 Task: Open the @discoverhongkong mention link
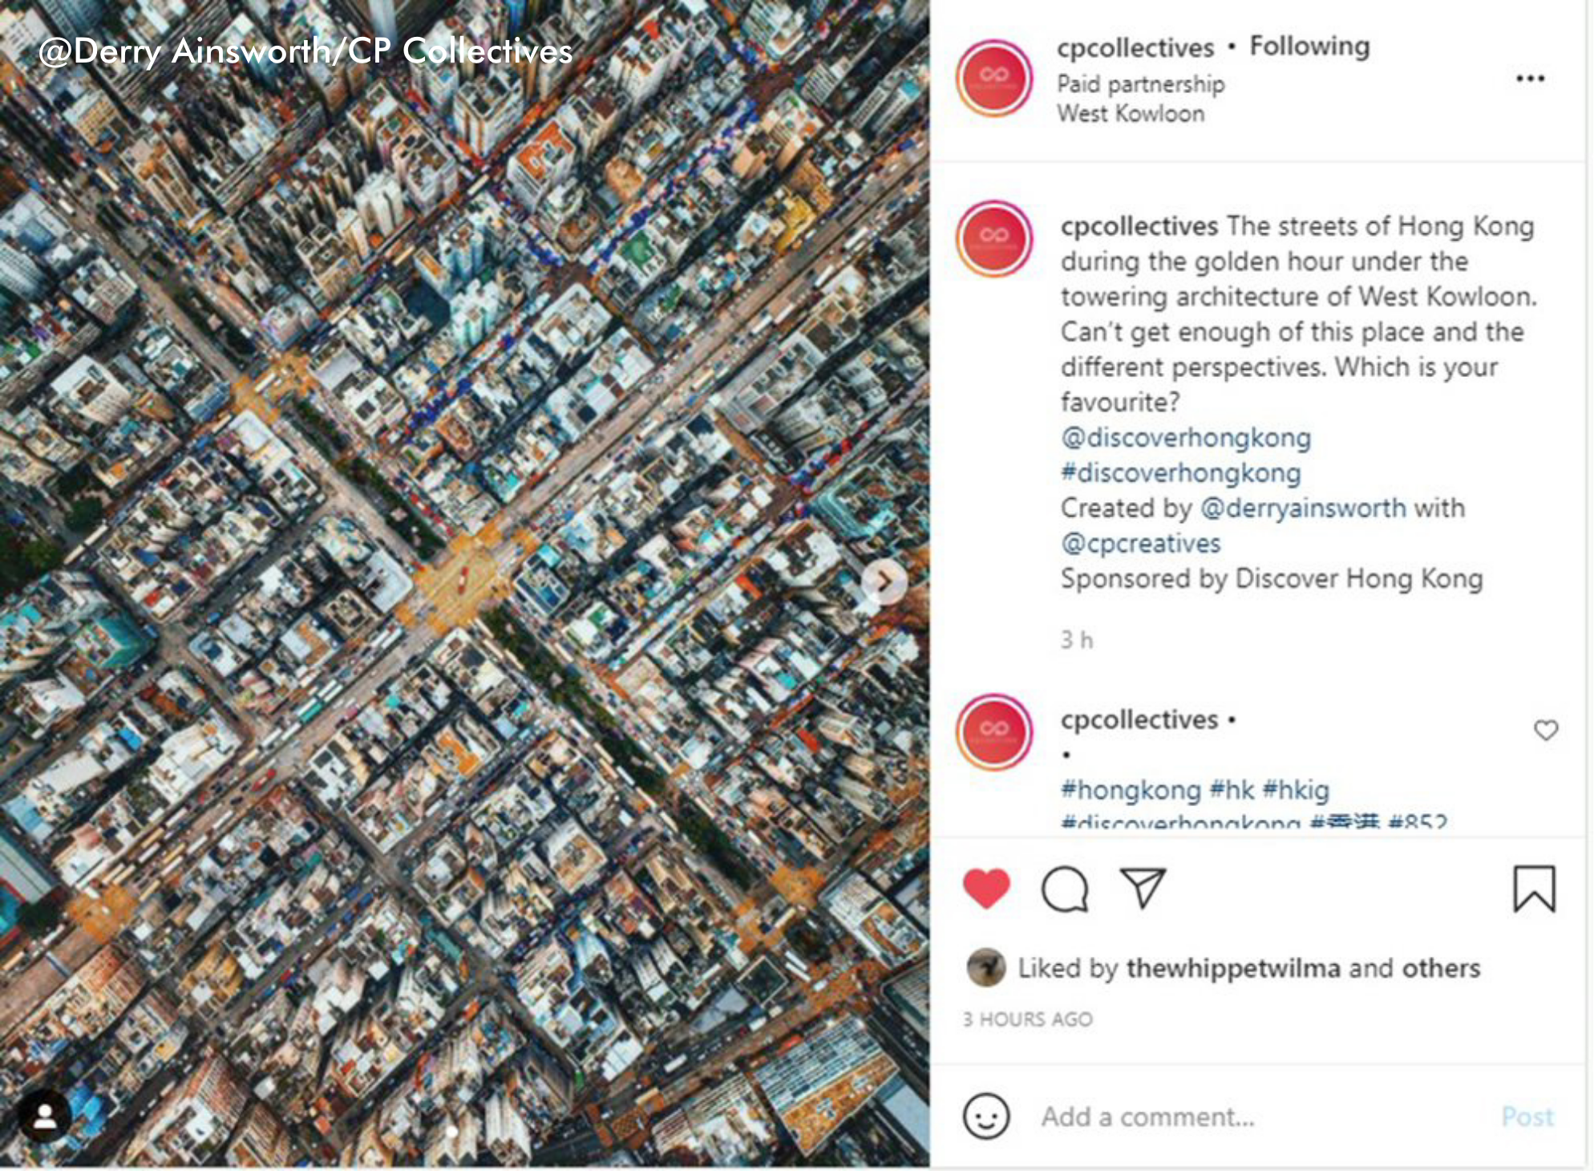click(x=1186, y=437)
